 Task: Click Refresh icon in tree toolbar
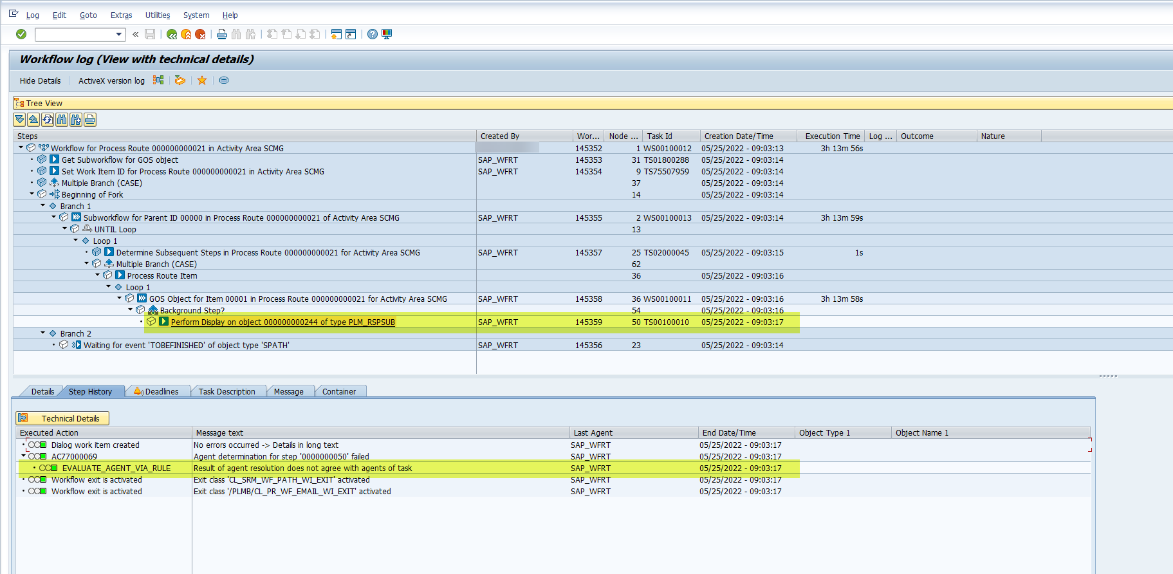pyautogui.click(x=48, y=119)
